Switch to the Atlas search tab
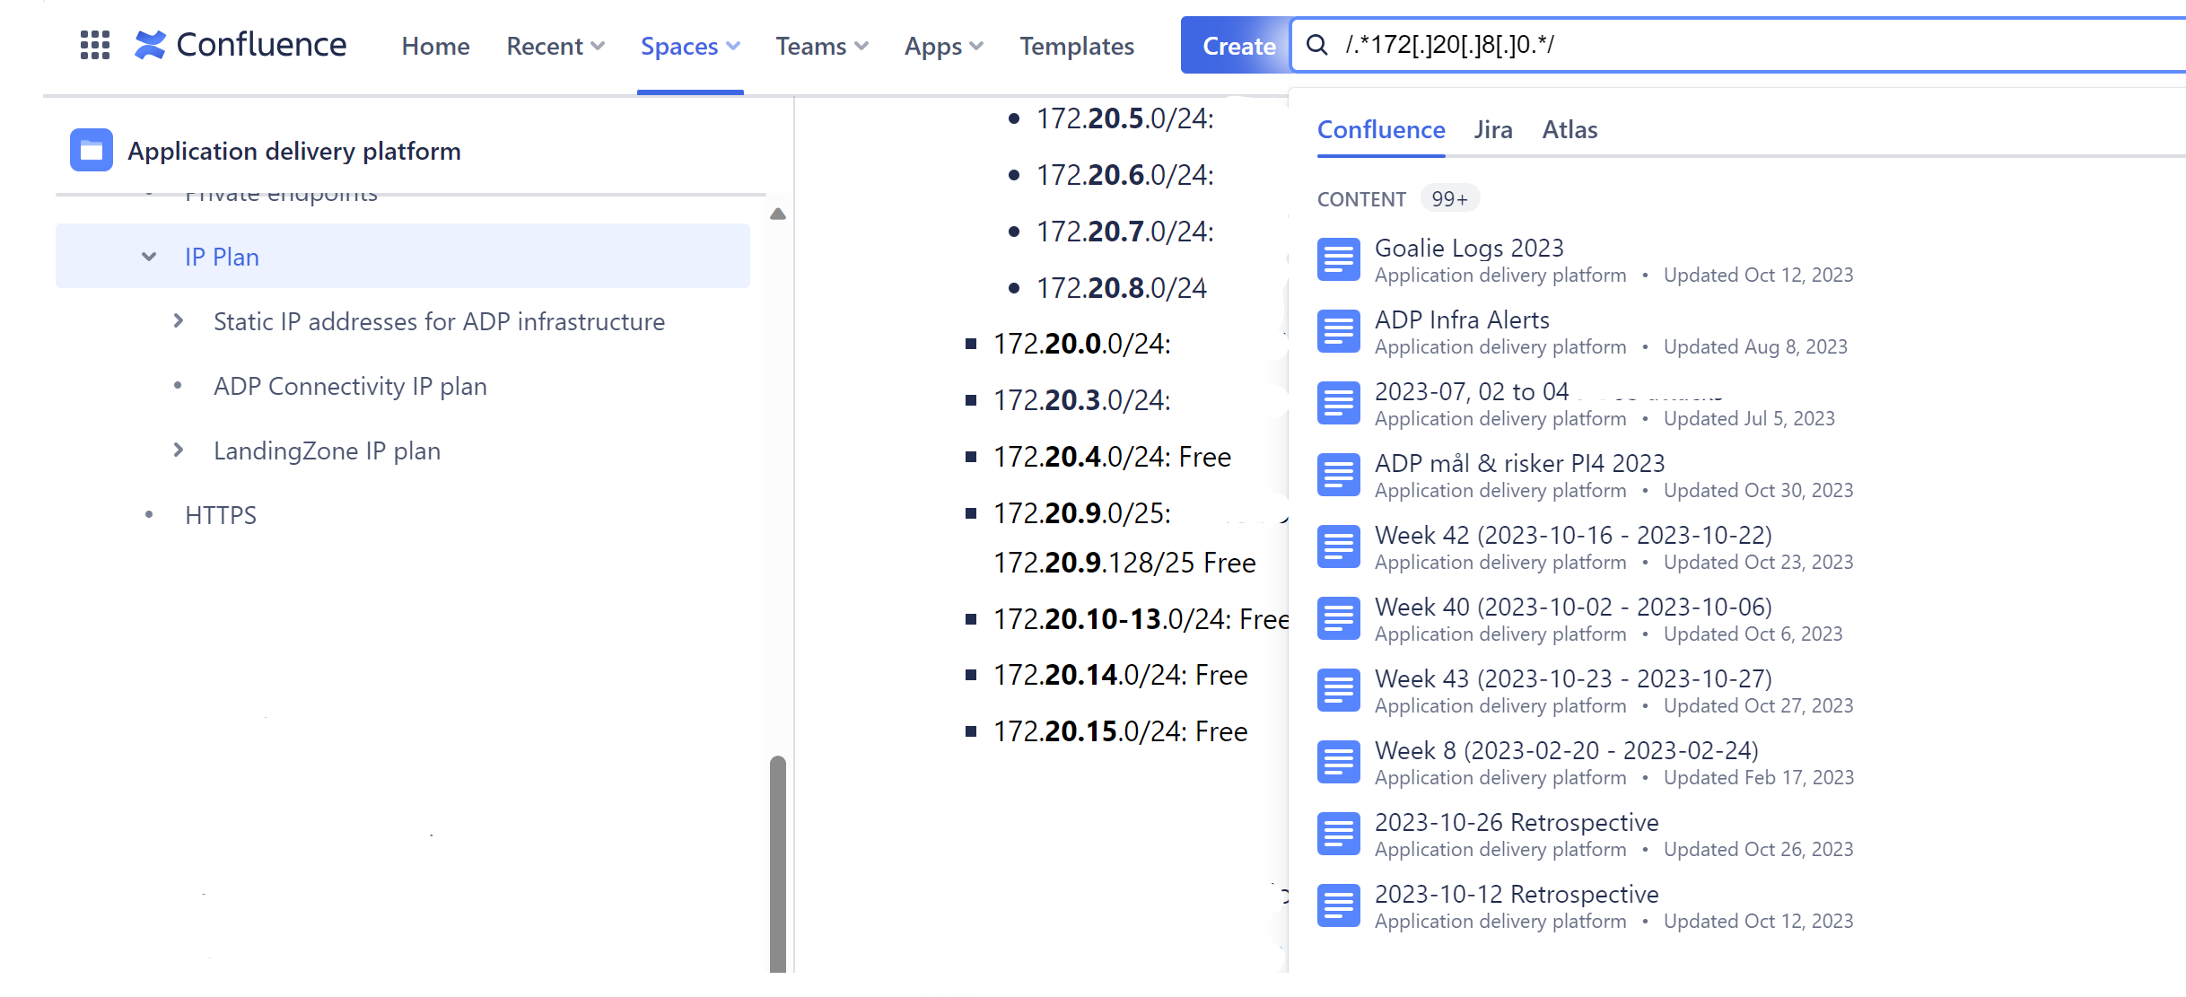This screenshot has width=2186, height=997. click(1570, 130)
